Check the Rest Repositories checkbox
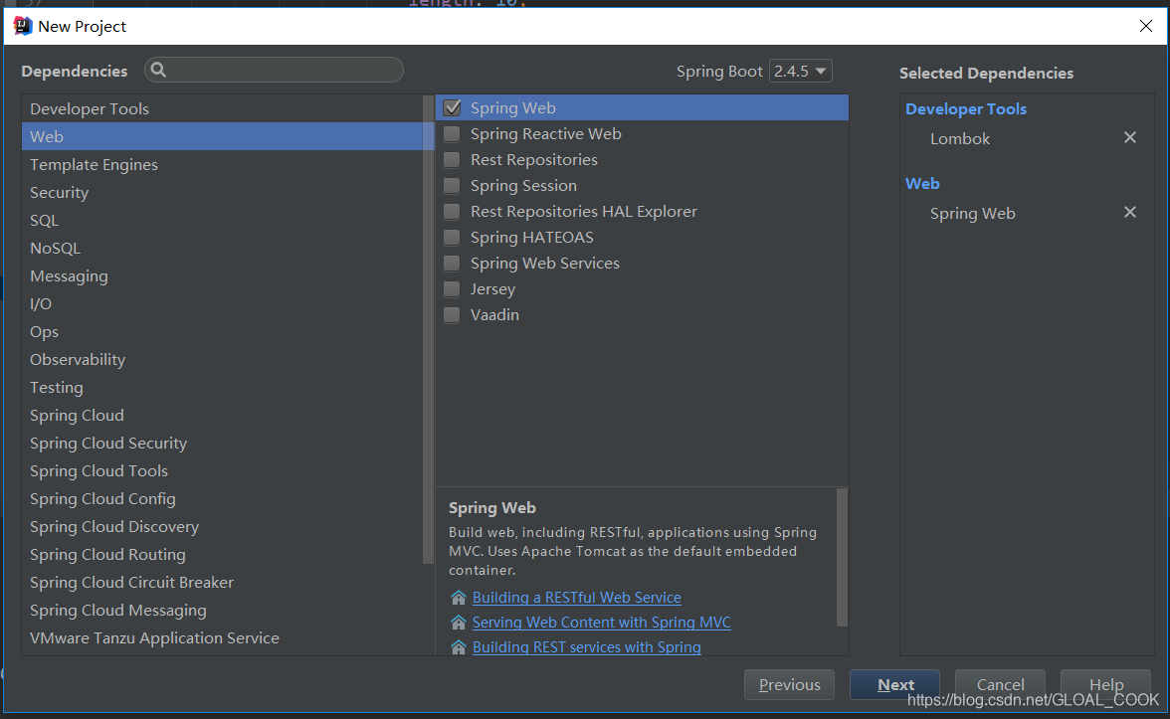 pyautogui.click(x=452, y=159)
